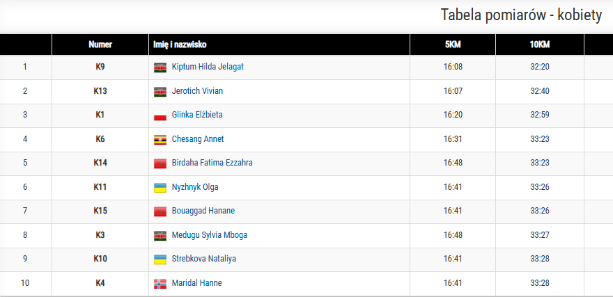Screen dimensions: 613x297
Task: Sort table by the 10KM column header
Action: (539, 45)
